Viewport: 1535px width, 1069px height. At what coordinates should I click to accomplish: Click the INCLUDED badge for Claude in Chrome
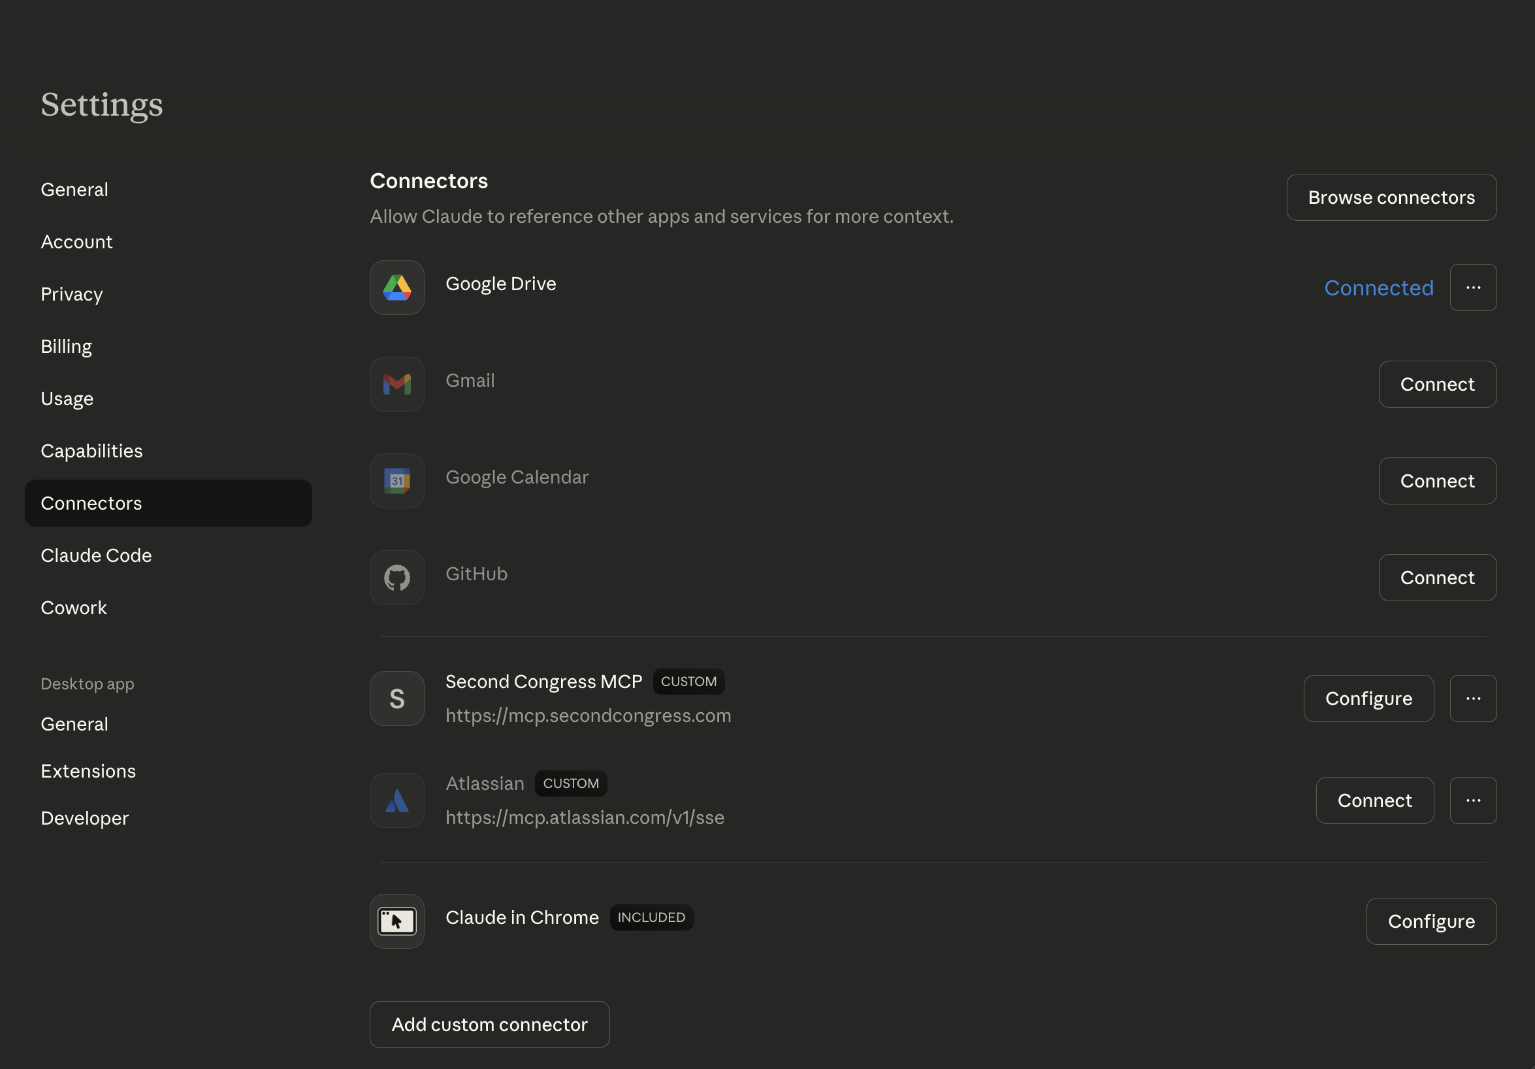coord(651,917)
